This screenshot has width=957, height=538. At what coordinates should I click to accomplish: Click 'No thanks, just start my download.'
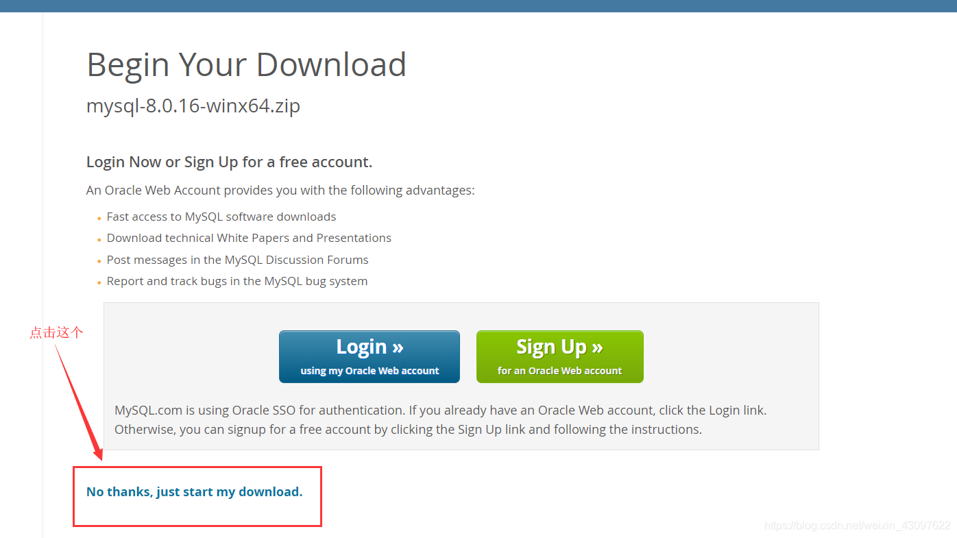194,491
